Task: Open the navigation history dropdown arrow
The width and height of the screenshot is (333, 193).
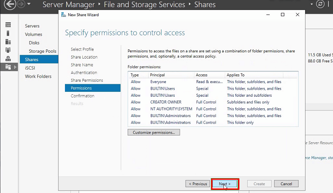Action: 29,4
